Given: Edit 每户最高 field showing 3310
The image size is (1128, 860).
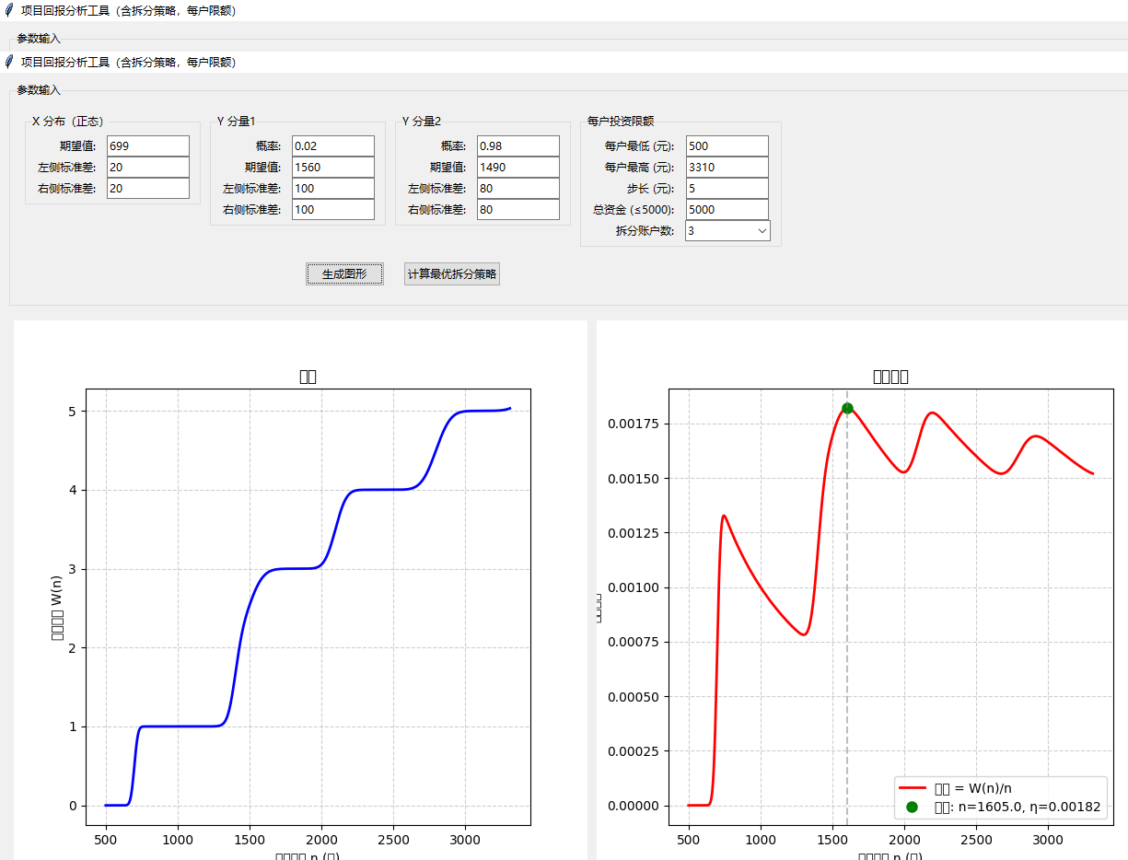Looking at the screenshot, I should click(727, 167).
